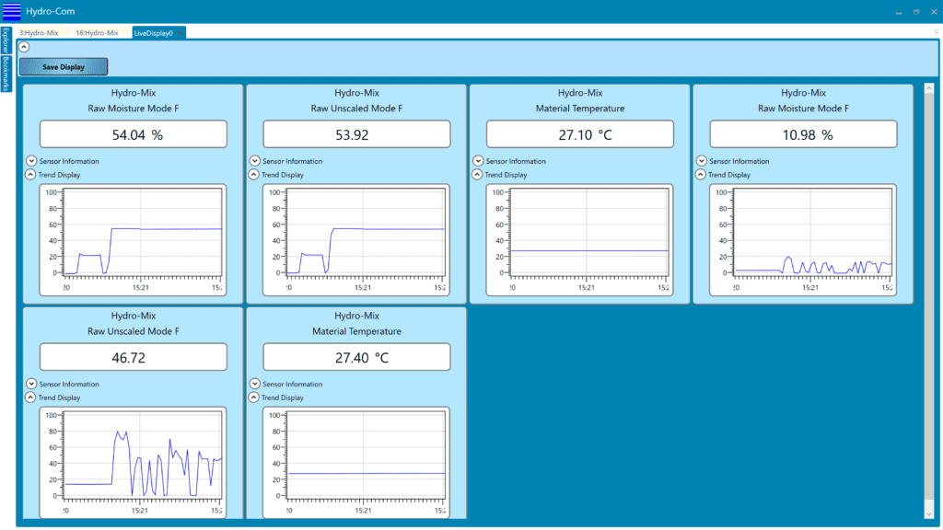Collapse Trend Display on the 53.92 card
Viewport: 943px width, 530px height.
coord(253,174)
